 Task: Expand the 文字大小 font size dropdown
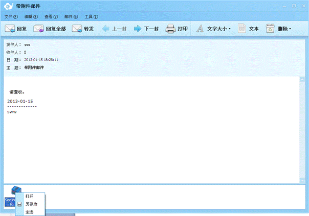[x=229, y=29]
